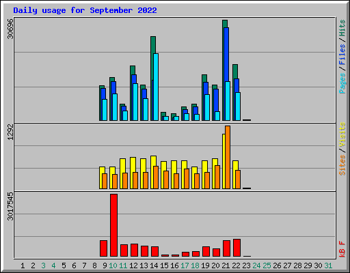Viewport: 350px width, 273px height.
Task: Click day 9 on the x-axis
Action: (x=105, y=265)
